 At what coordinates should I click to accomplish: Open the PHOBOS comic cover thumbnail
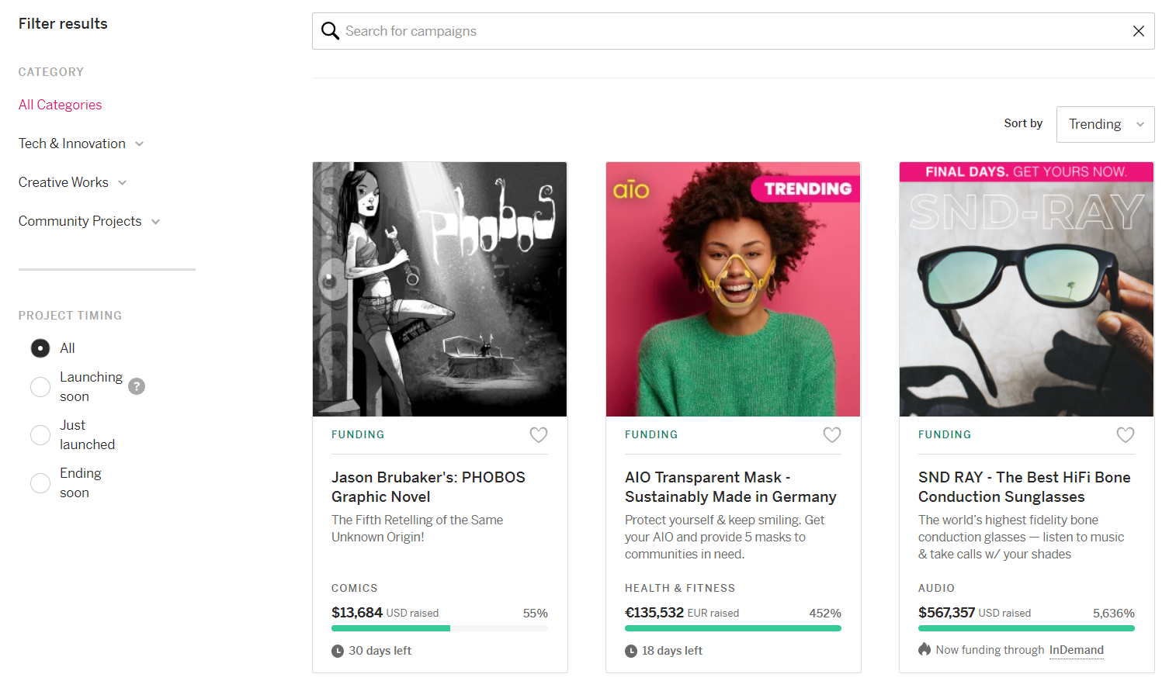pos(440,289)
